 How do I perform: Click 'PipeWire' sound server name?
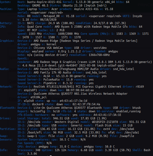click(50, 83)
